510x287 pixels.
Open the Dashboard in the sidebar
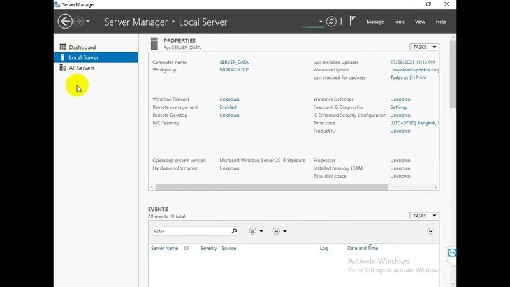82,47
